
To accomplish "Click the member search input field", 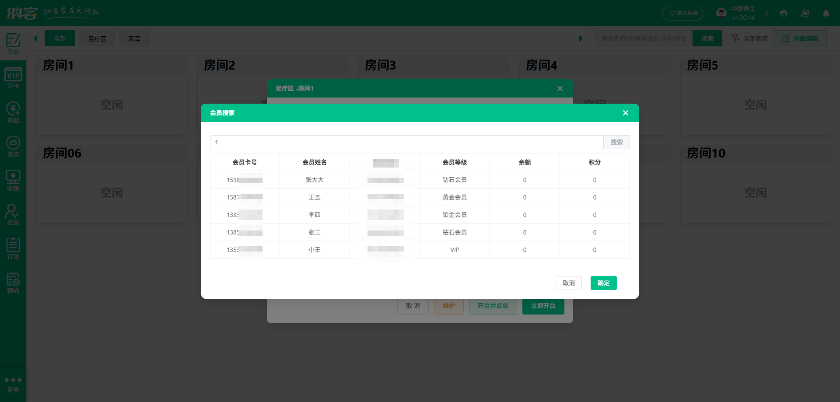I will click(x=407, y=142).
